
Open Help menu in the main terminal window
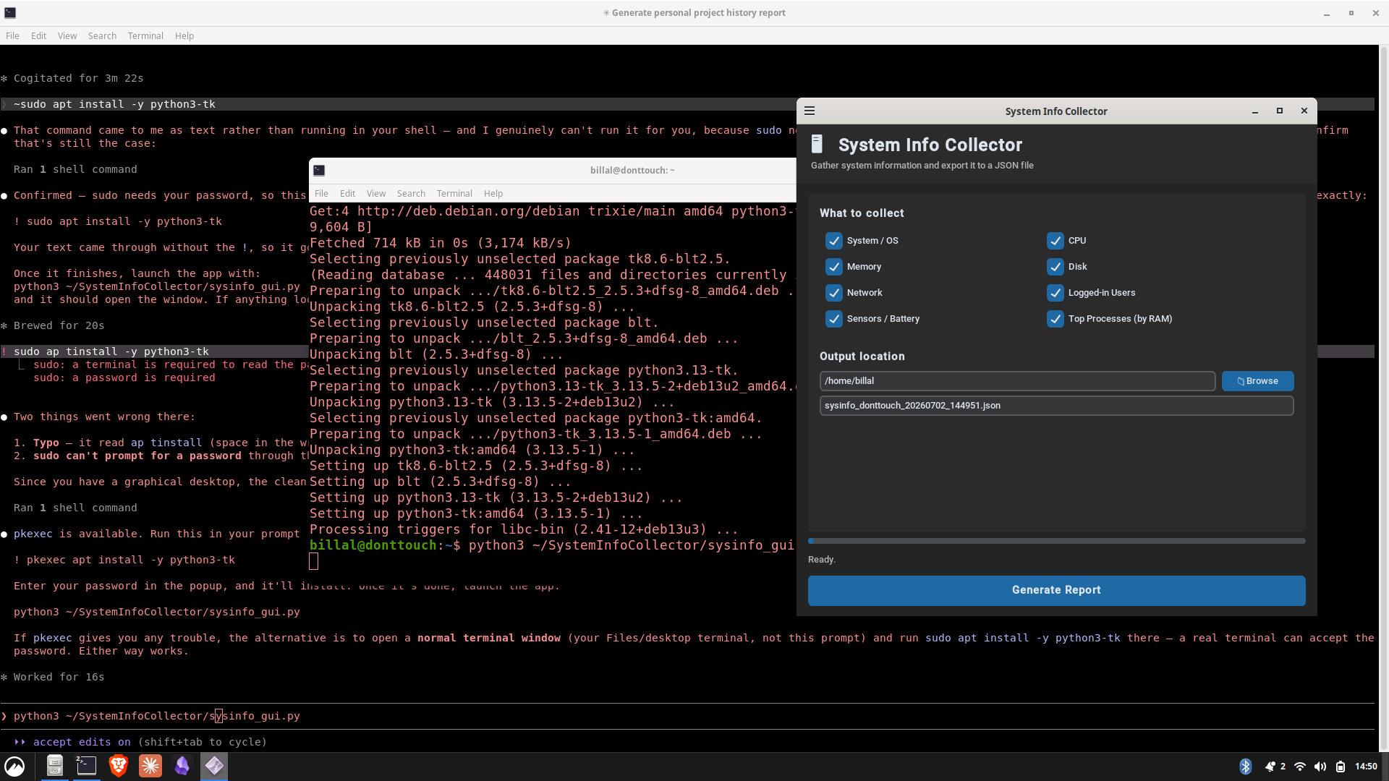coord(184,35)
